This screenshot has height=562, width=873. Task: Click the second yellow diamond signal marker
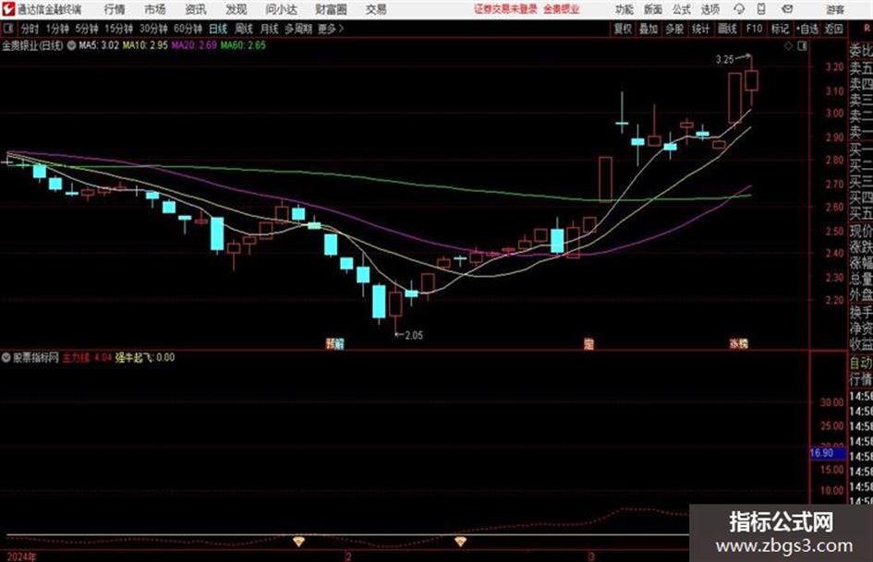click(460, 541)
